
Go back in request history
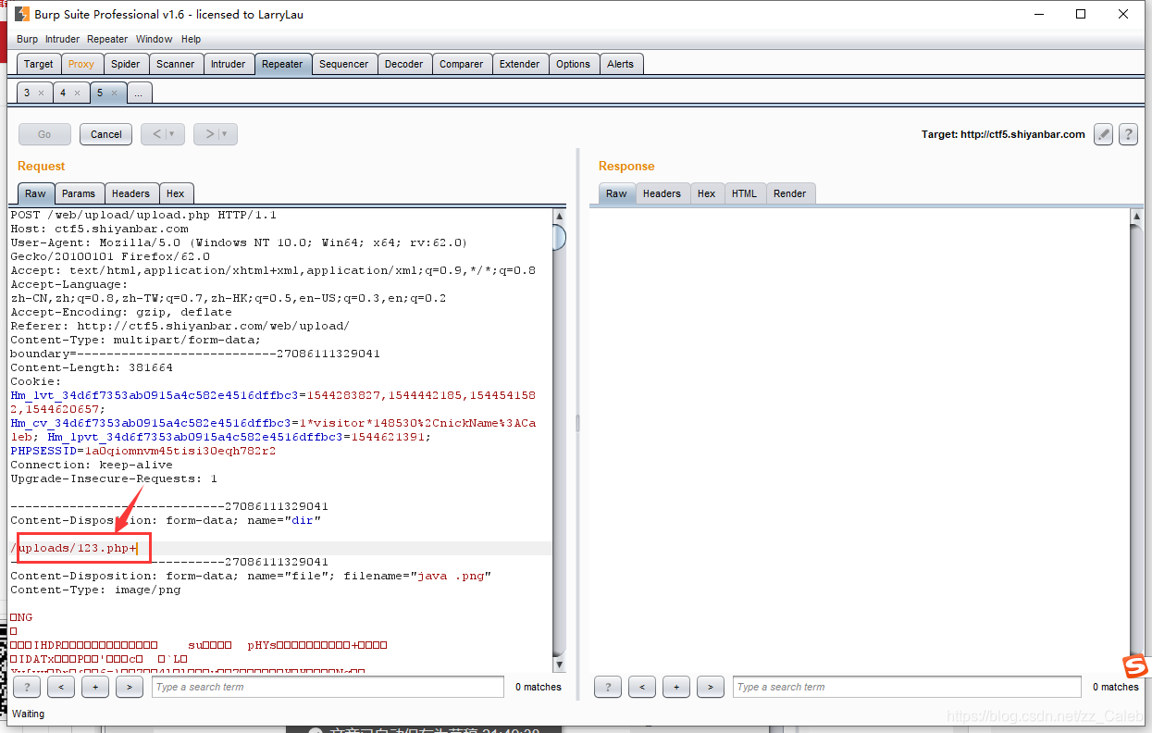pos(157,134)
